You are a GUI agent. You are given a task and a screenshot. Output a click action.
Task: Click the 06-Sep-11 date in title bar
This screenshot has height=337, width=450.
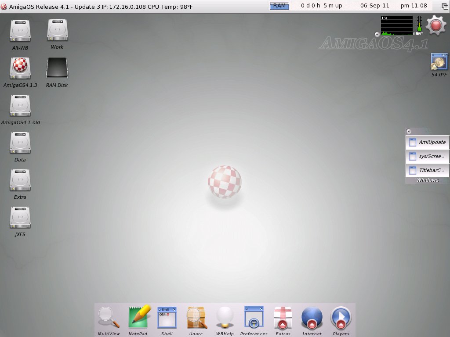[375, 6]
